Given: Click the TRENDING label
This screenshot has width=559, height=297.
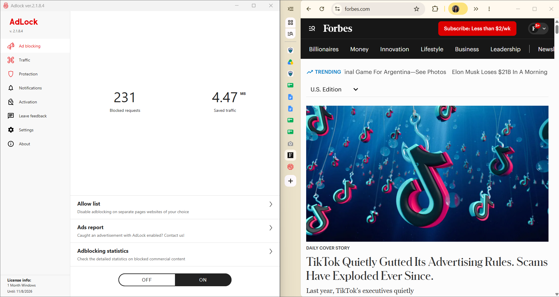Looking at the screenshot, I should pos(328,72).
